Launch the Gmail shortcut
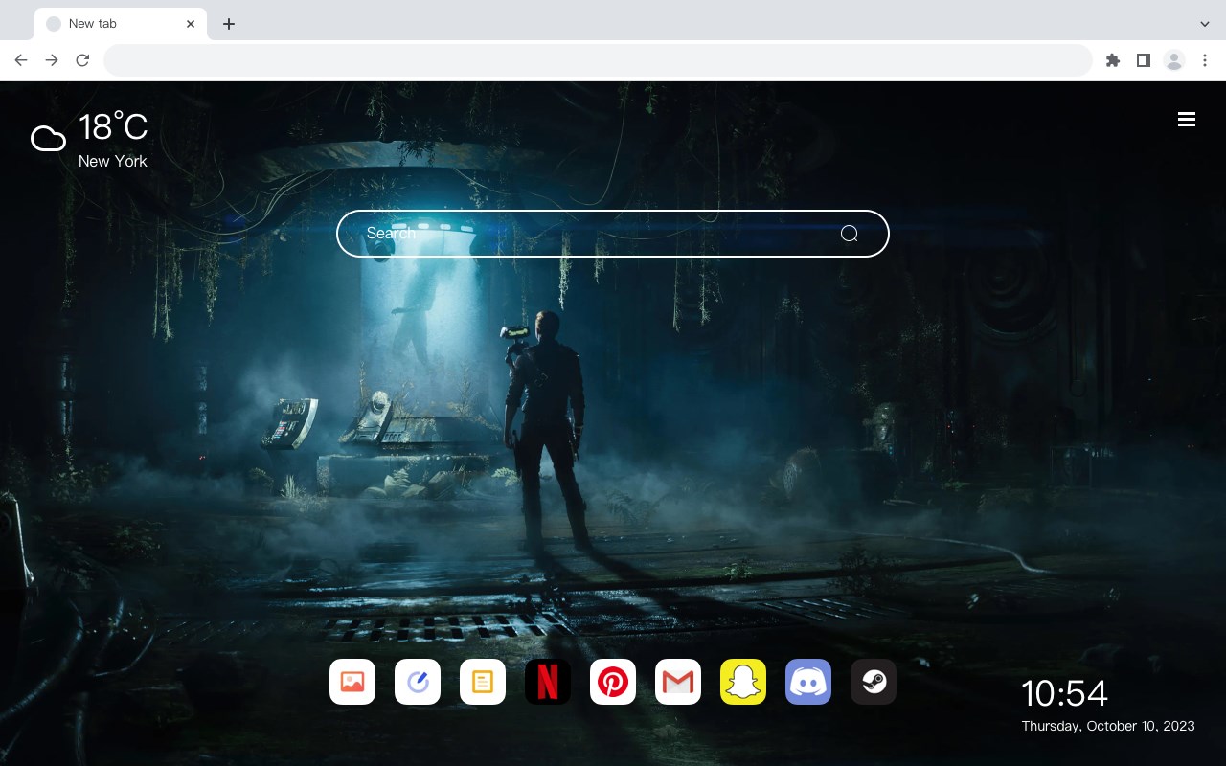1226x766 pixels. (678, 682)
